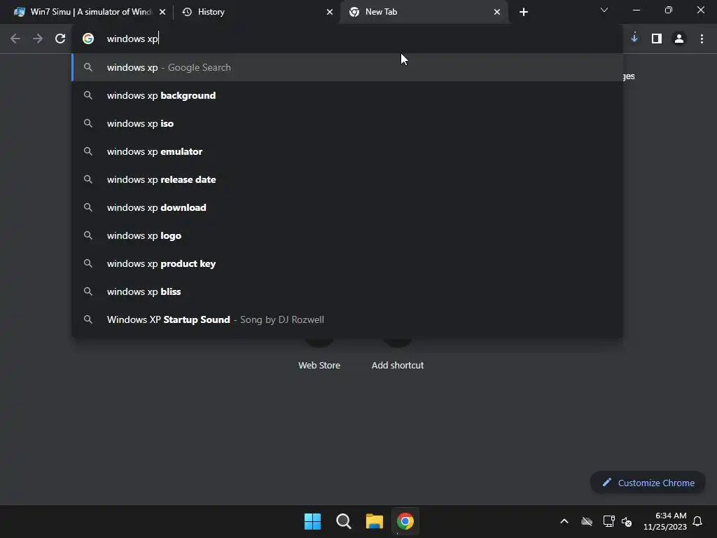The height and width of the screenshot is (538, 717).
Task: Pick 'windows xp emulator' suggestion
Action: tap(347, 151)
